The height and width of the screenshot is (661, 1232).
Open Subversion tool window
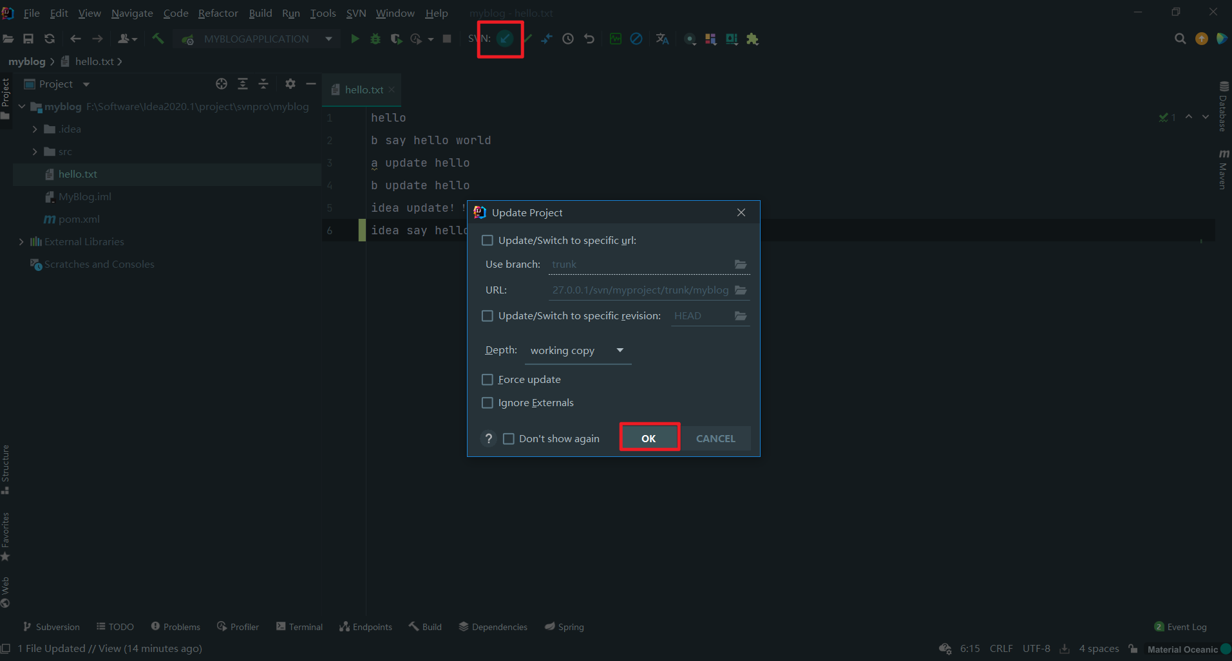[52, 626]
